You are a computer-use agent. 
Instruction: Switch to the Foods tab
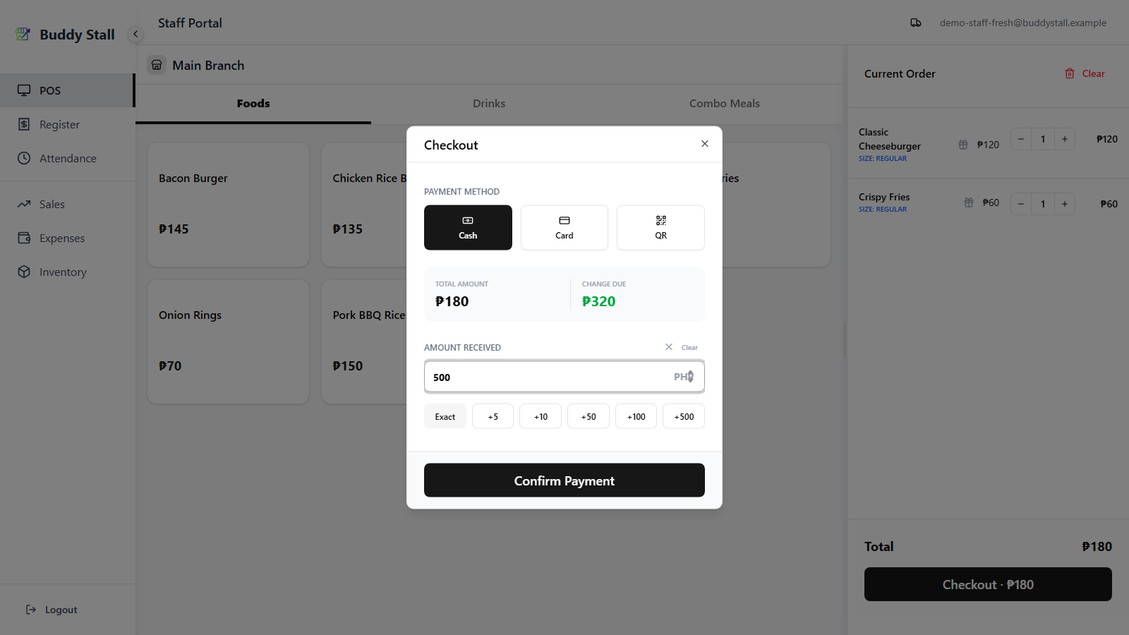click(x=253, y=103)
